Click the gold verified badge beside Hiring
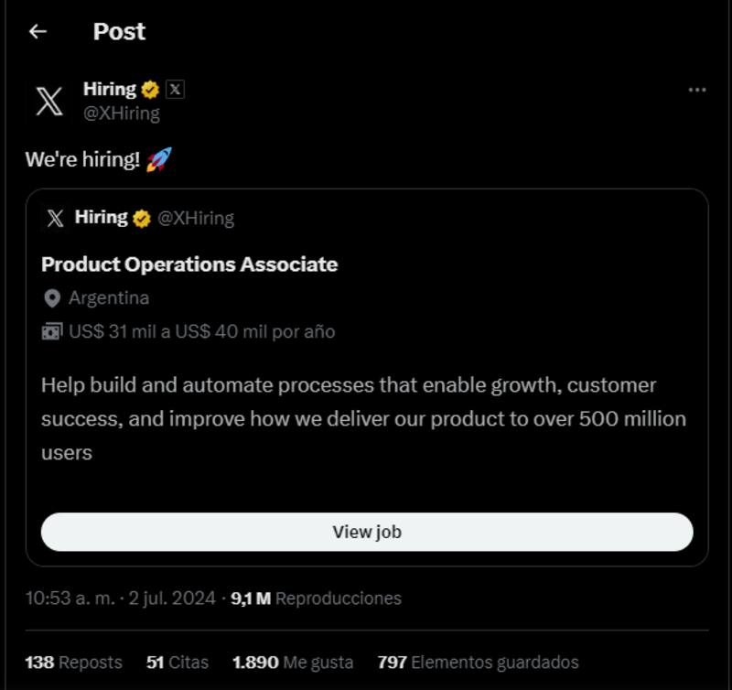Viewport: 732px width, 690px height. [x=151, y=90]
